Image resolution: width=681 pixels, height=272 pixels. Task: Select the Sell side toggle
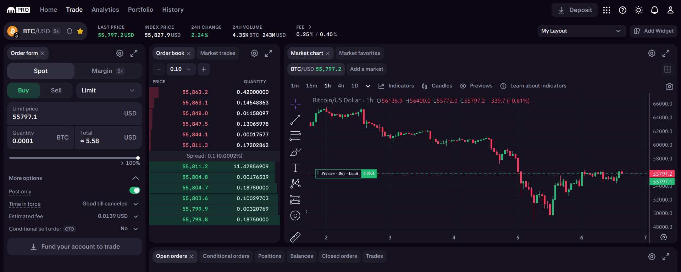coord(56,90)
